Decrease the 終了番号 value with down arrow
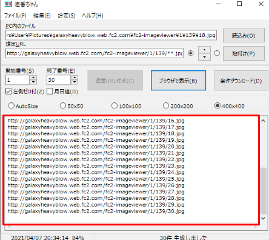The height and width of the screenshot is (240, 269). [75, 82]
